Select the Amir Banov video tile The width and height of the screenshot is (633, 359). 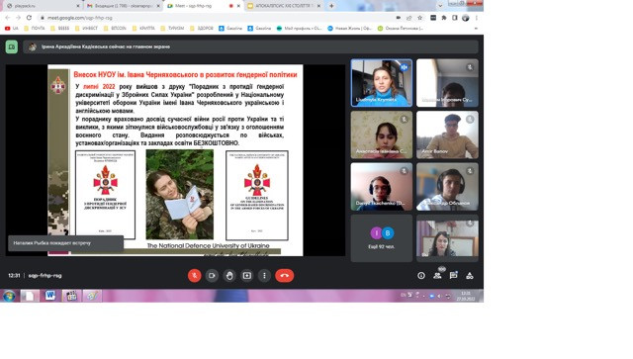(x=447, y=135)
